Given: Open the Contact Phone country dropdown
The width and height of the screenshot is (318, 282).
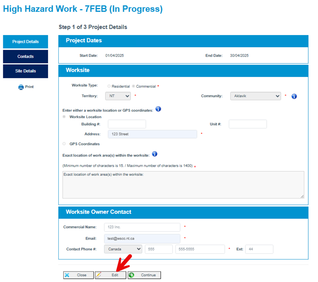Looking at the screenshot, I should [123, 249].
